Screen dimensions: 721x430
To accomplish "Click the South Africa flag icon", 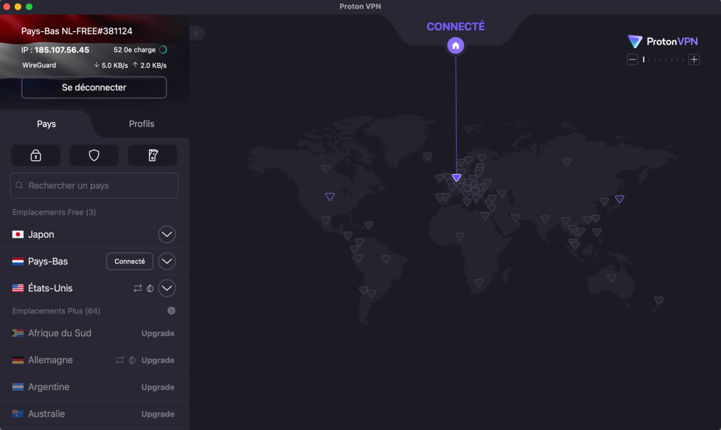I will (x=18, y=333).
